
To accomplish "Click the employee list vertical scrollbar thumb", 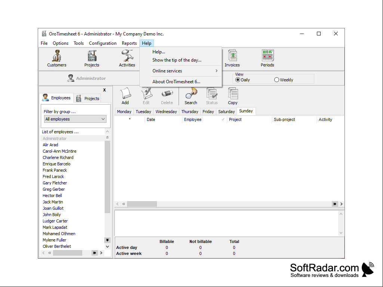I will tap(107, 177).
